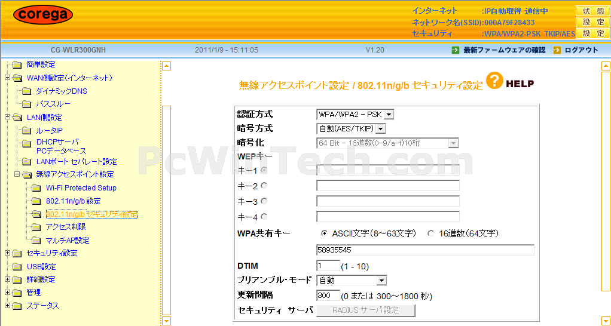Viewport: 611px width, 326px height.
Task: Expand the セキュリティ設定 tree node
Action: [7, 253]
